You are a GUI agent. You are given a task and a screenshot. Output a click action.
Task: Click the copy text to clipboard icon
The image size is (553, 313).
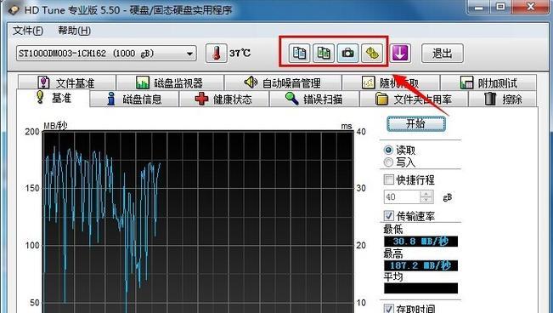299,54
